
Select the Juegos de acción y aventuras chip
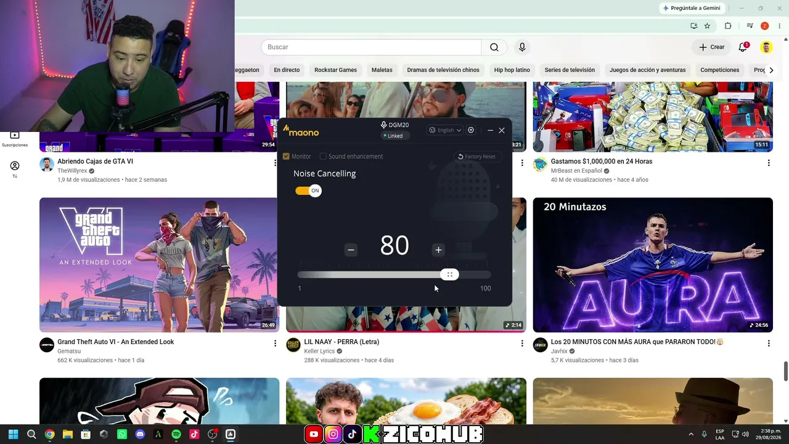coord(647,70)
